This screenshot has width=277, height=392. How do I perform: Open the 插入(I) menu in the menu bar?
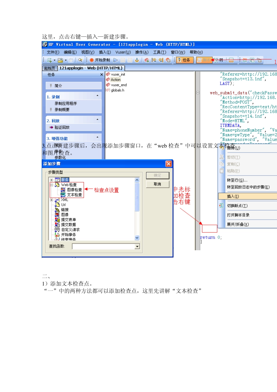[105, 52]
